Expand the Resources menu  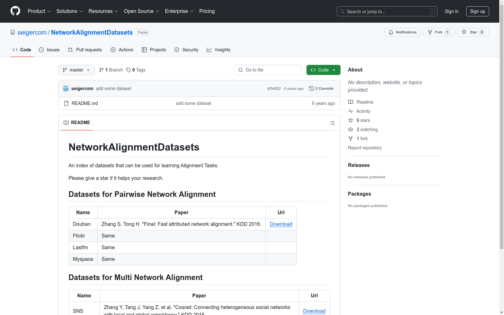(x=103, y=11)
